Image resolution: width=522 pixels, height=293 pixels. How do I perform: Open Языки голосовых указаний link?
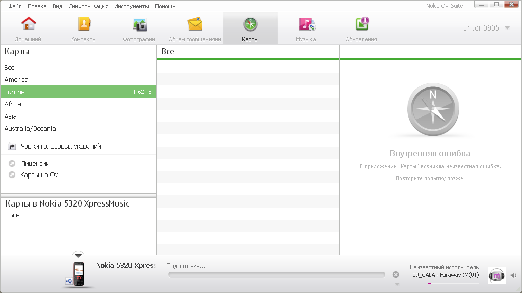61,146
